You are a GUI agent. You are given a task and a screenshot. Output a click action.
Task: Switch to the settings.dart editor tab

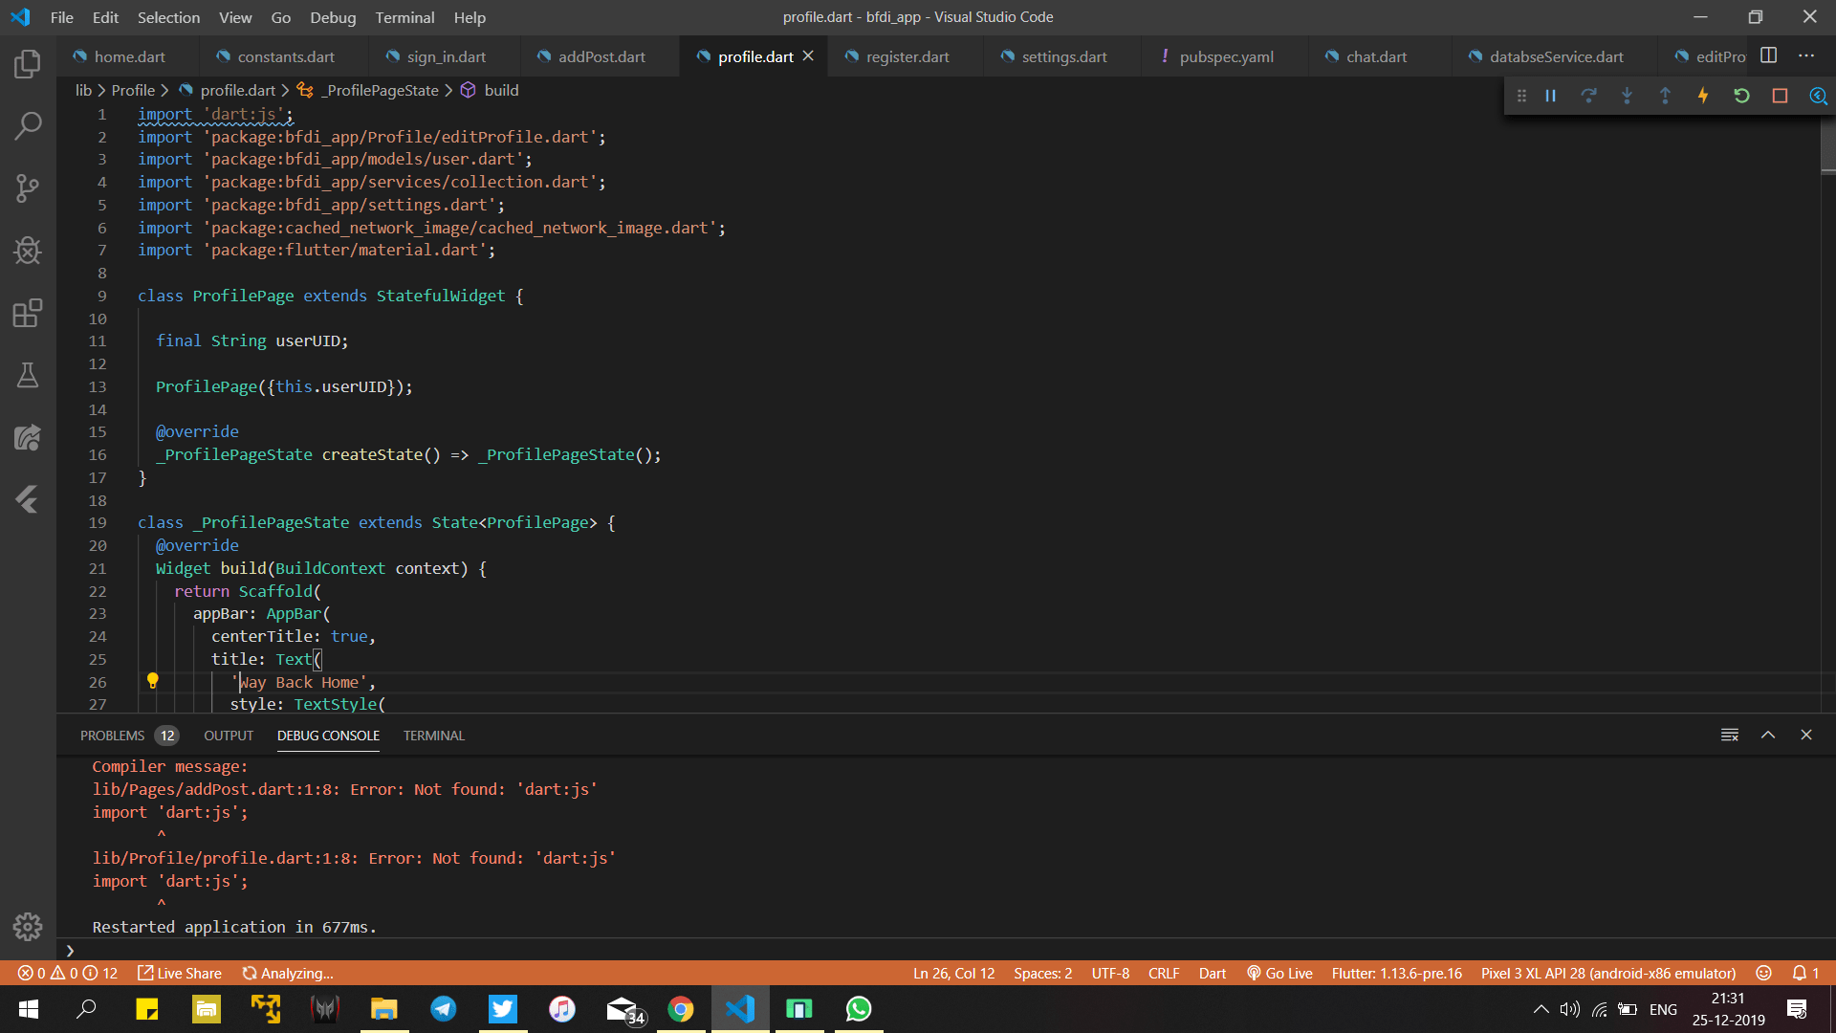click(1063, 56)
